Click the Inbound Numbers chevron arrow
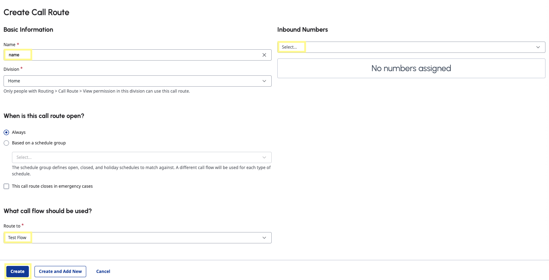This screenshot has height=280, width=549. click(x=538, y=47)
